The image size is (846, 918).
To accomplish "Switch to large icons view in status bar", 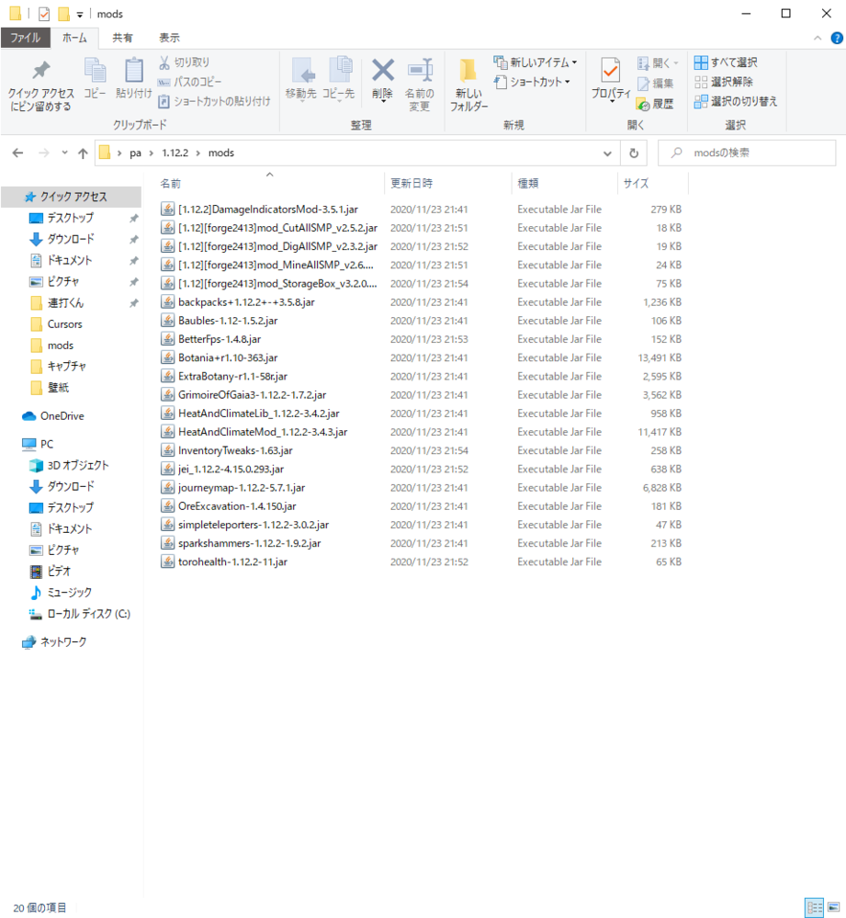I will 834,908.
